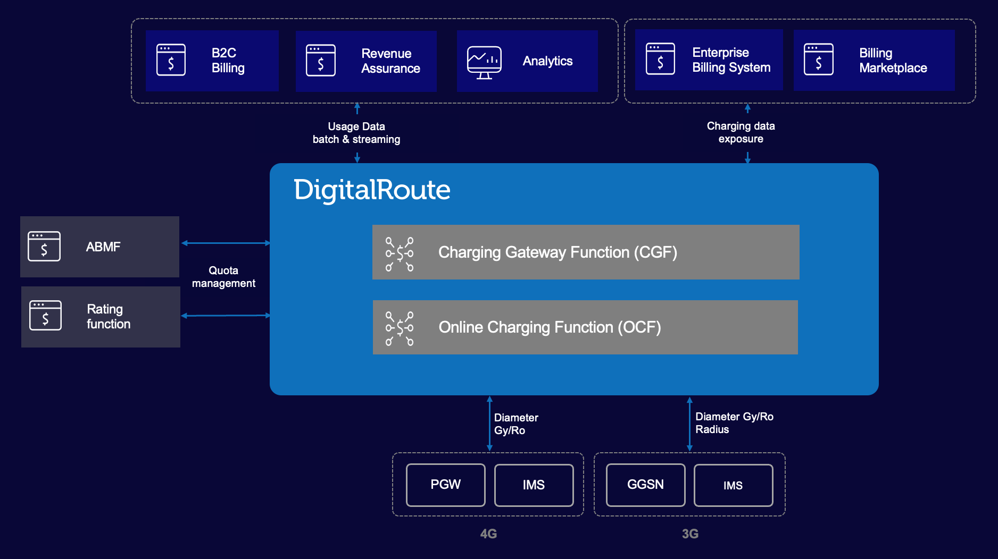This screenshot has height=559, width=998.
Task: Click the Charging Gateway Function (CGF) text
Action: 558,252
